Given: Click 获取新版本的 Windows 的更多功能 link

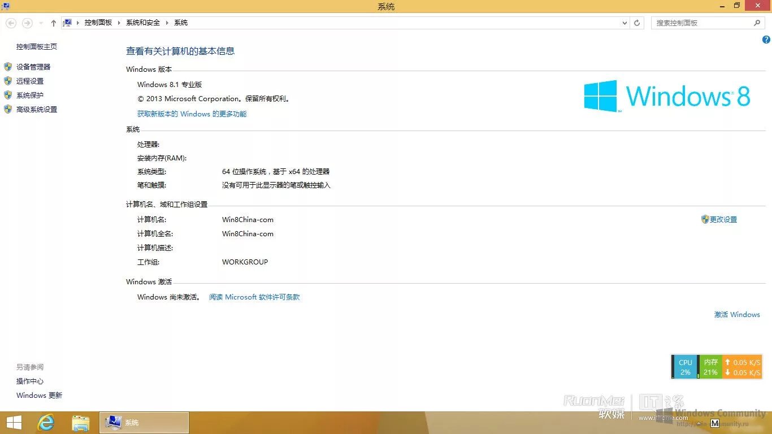Looking at the screenshot, I should [192, 114].
